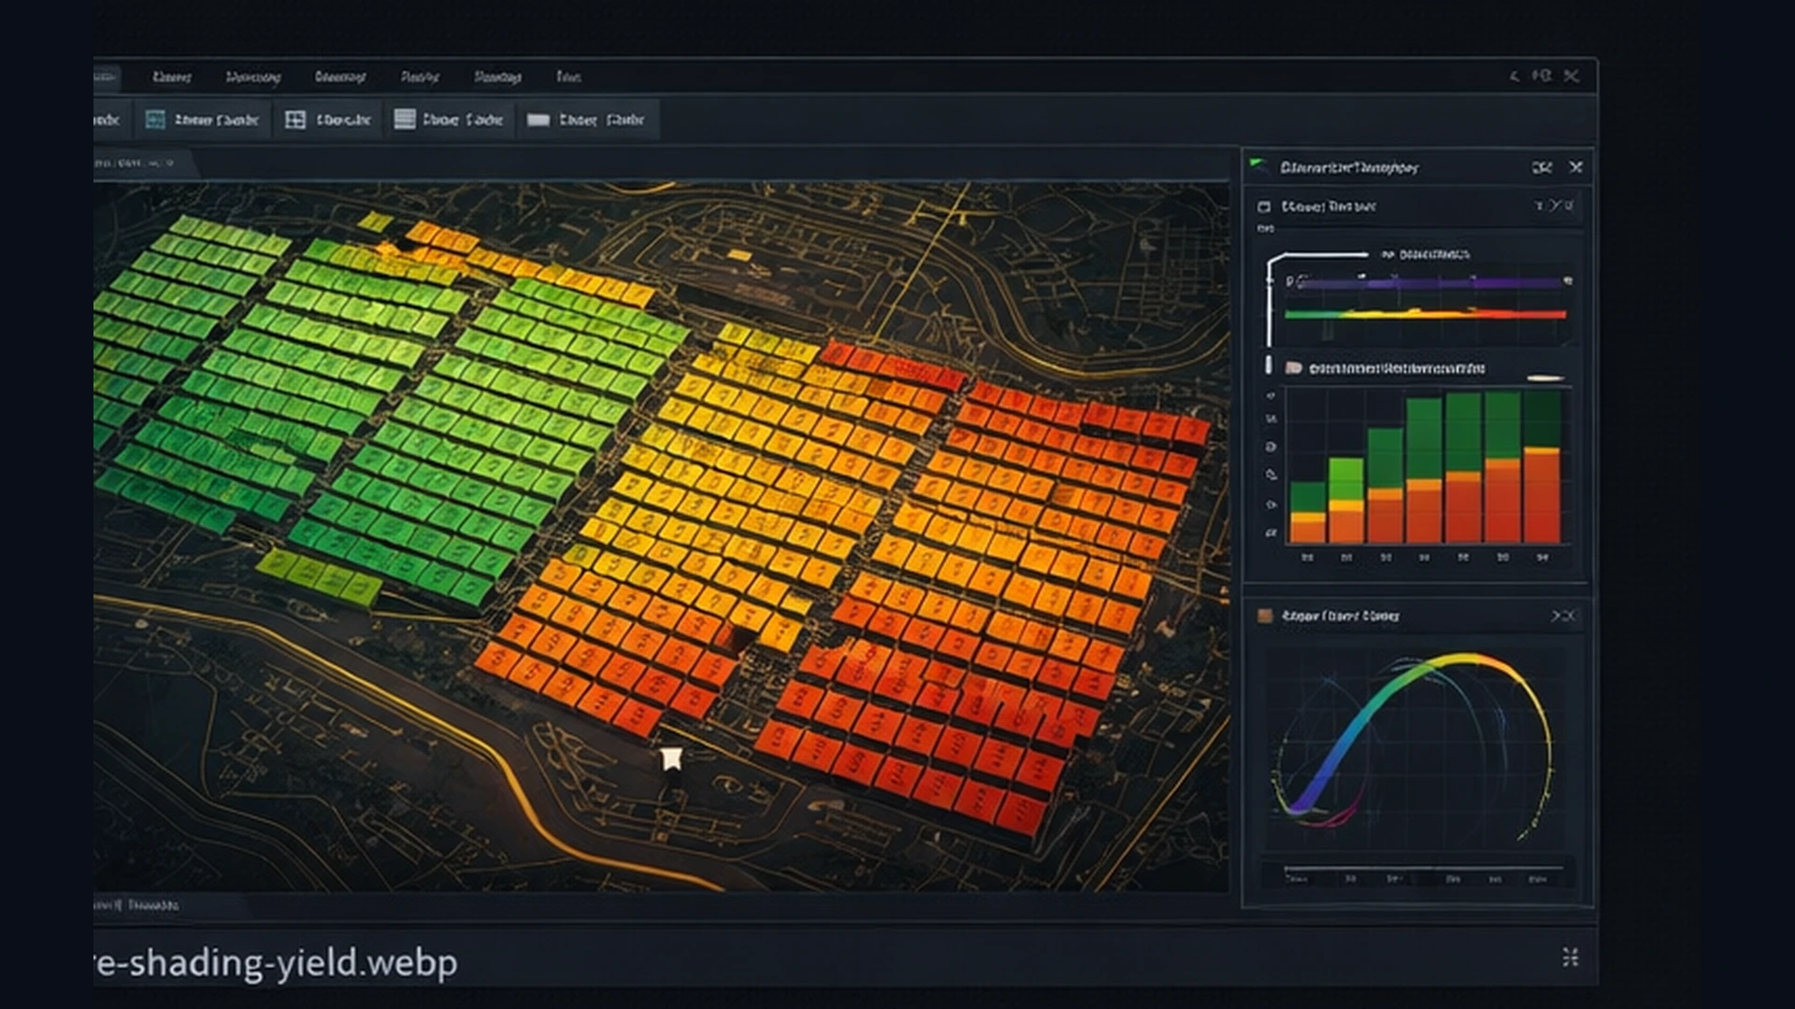Click the white map marker on the orange panels
The image size is (1795, 1009).
pos(669,759)
